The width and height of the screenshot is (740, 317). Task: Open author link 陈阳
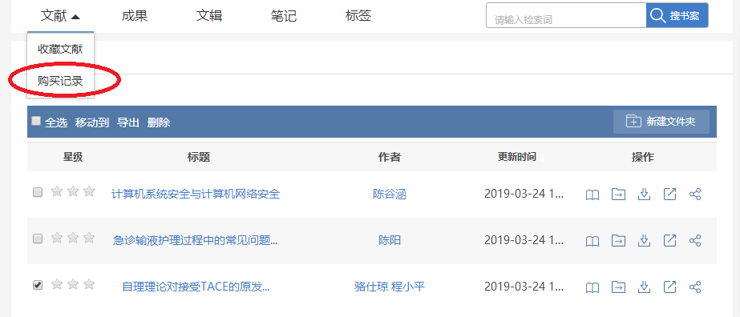[390, 241]
